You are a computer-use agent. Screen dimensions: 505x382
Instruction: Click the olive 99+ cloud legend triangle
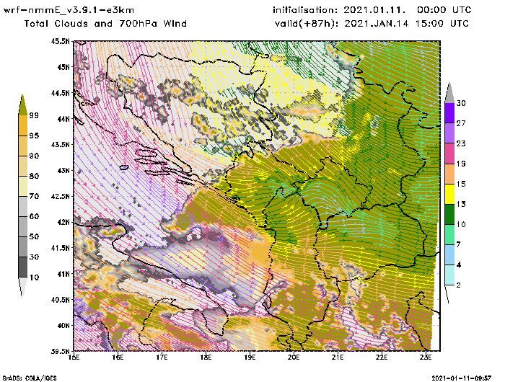[22, 105]
